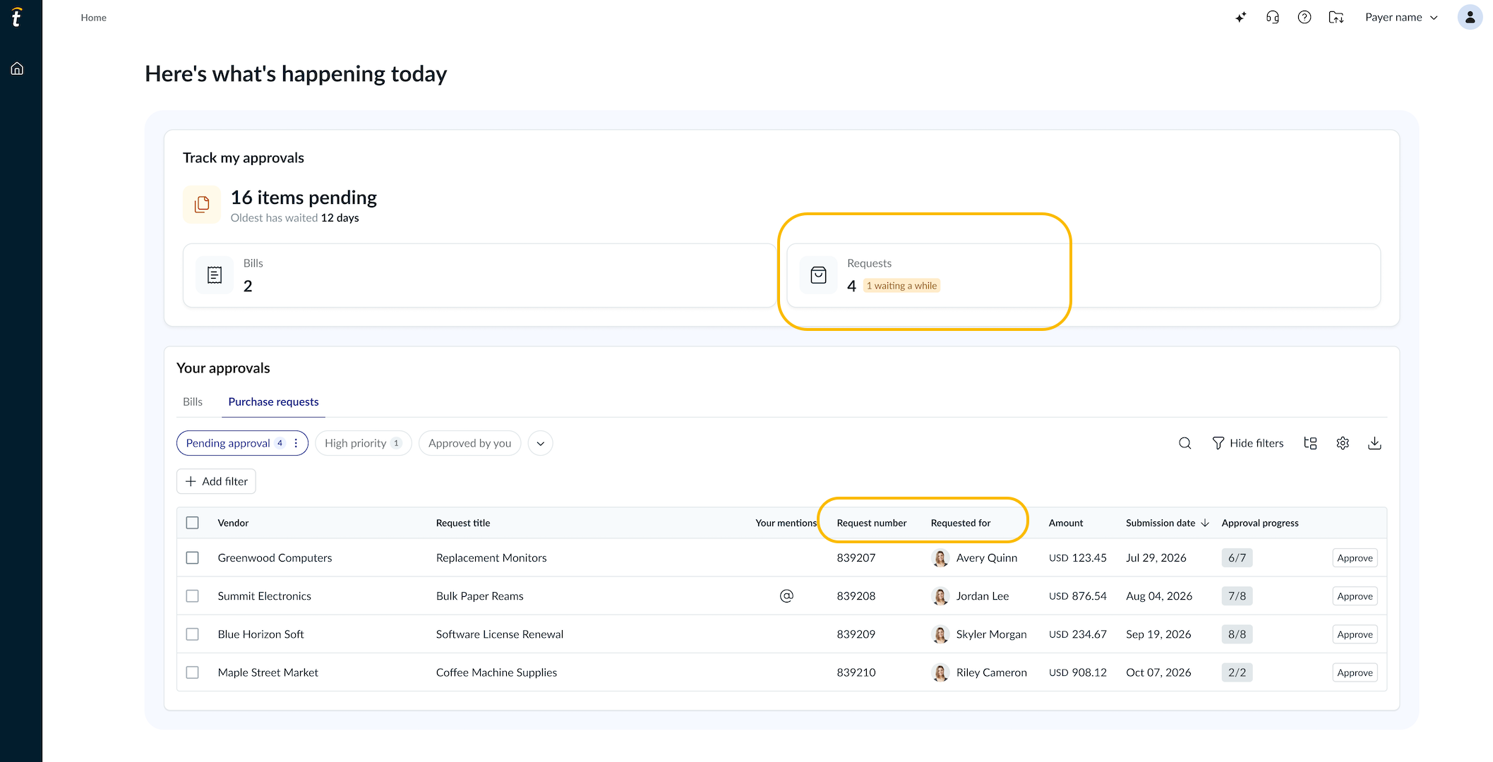1493x762 pixels.
Task: Click request number 839209
Action: [x=856, y=634]
